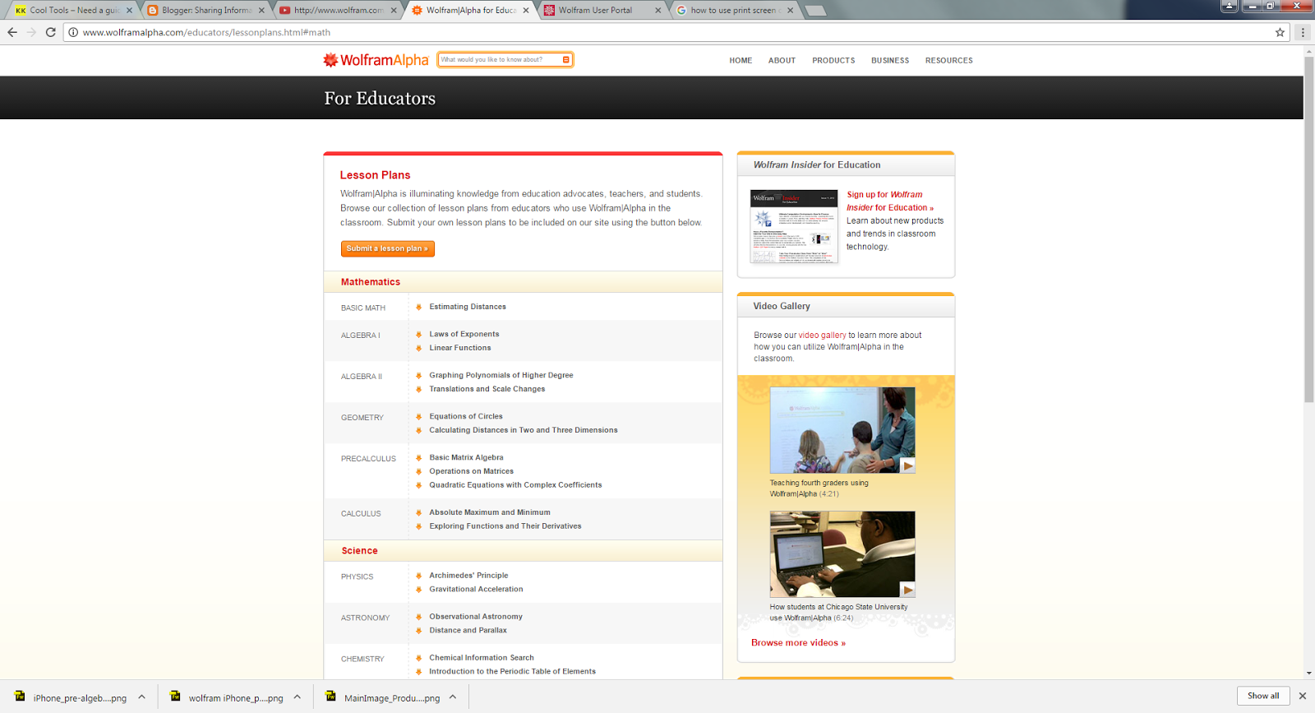Click the 'Submit a lesson plan' button
The height and width of the screenshot is (713, 1315).
(x=387, y=248)
